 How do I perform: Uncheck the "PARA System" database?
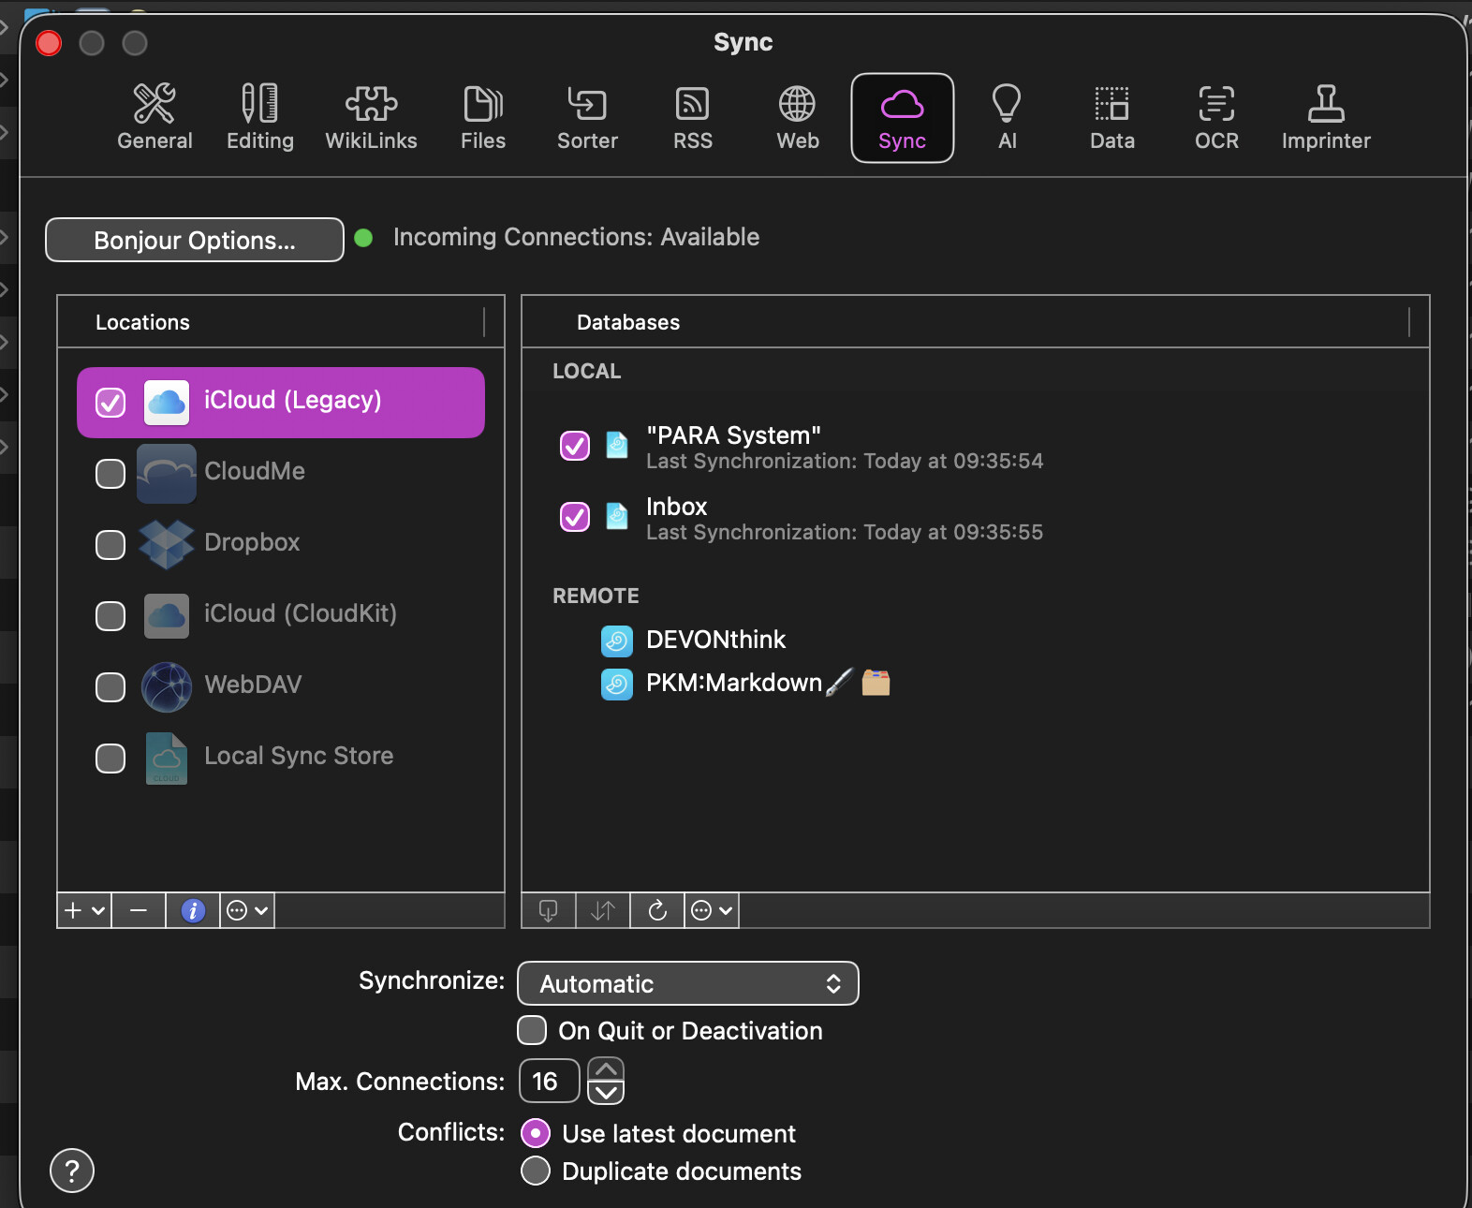tap(575, 446)
